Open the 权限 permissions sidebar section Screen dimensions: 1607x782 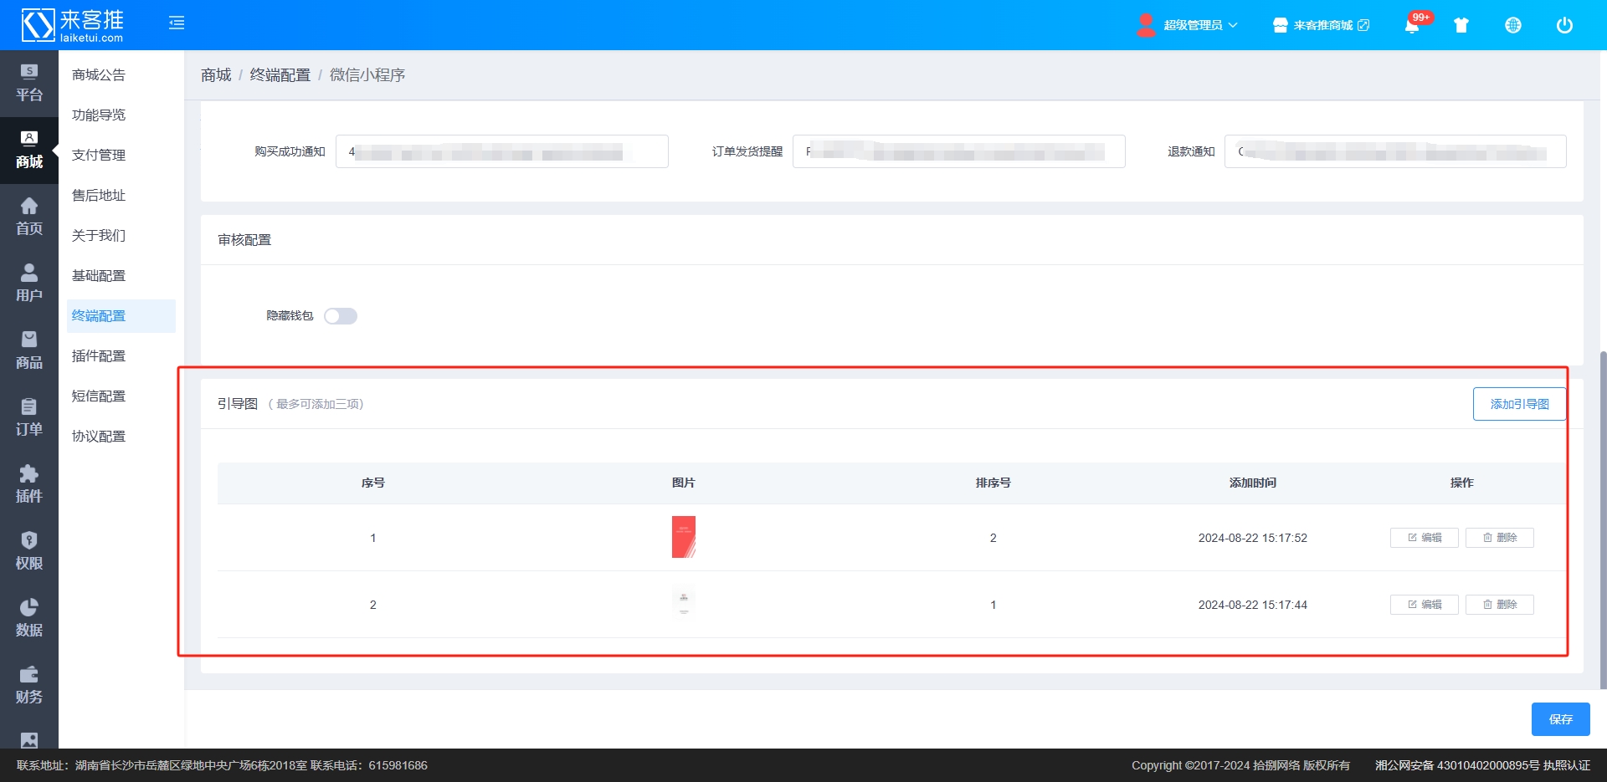click(29, 551)
